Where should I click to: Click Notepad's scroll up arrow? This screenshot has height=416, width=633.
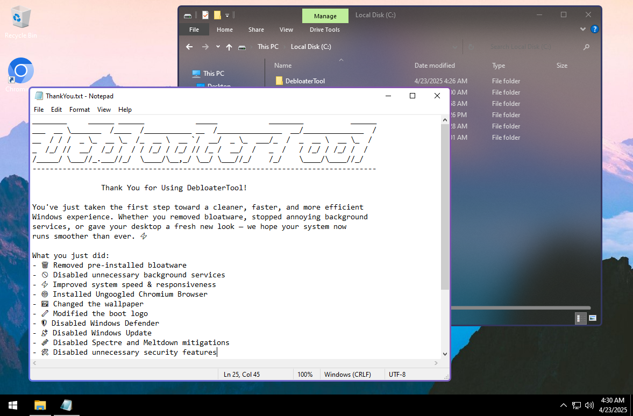pyautogui.click(x=445, y=120)
